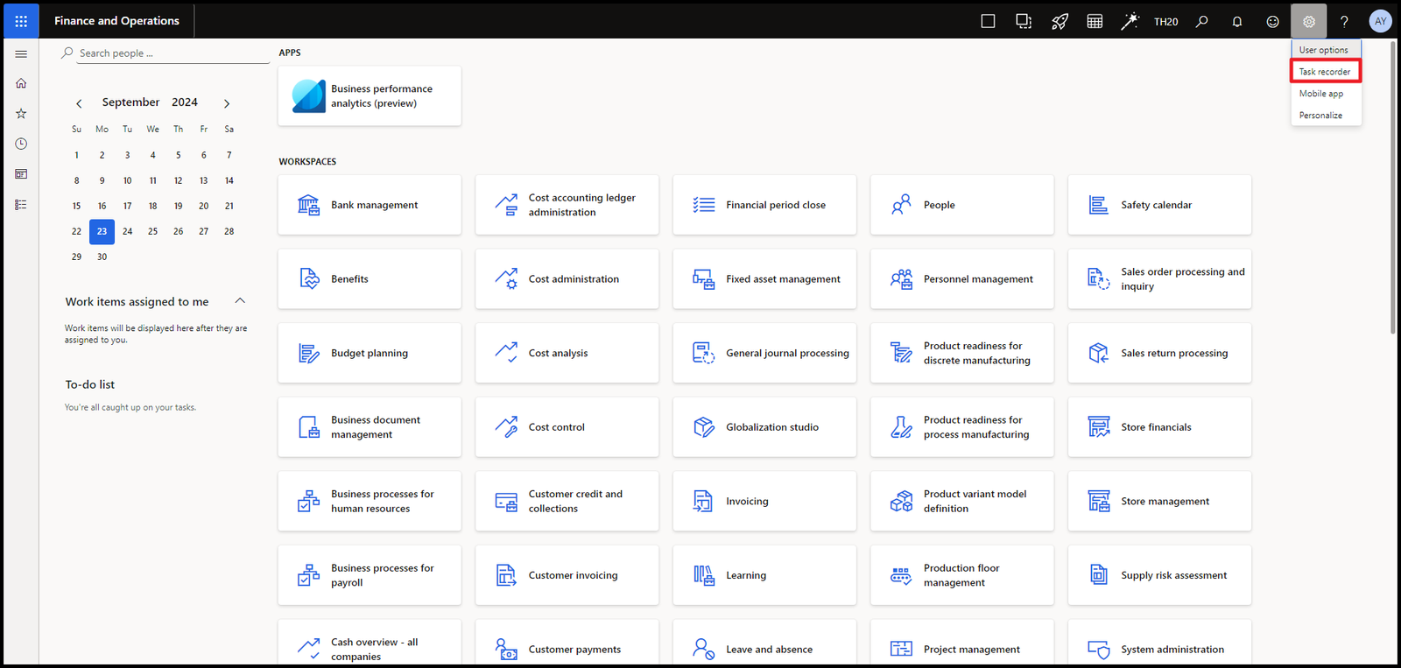Open Store management workspace tile
Image resolution: width=1401 pixels, height=668 pixels.
(x=1159, y=502)
